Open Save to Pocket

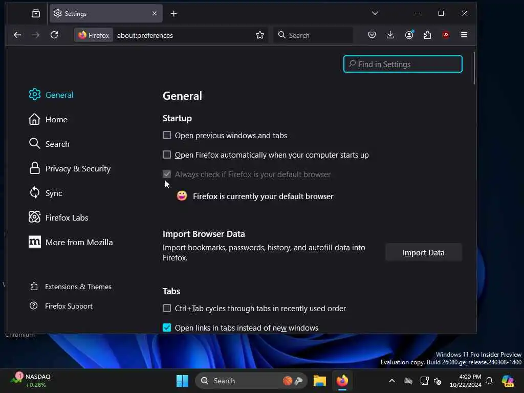372,35
